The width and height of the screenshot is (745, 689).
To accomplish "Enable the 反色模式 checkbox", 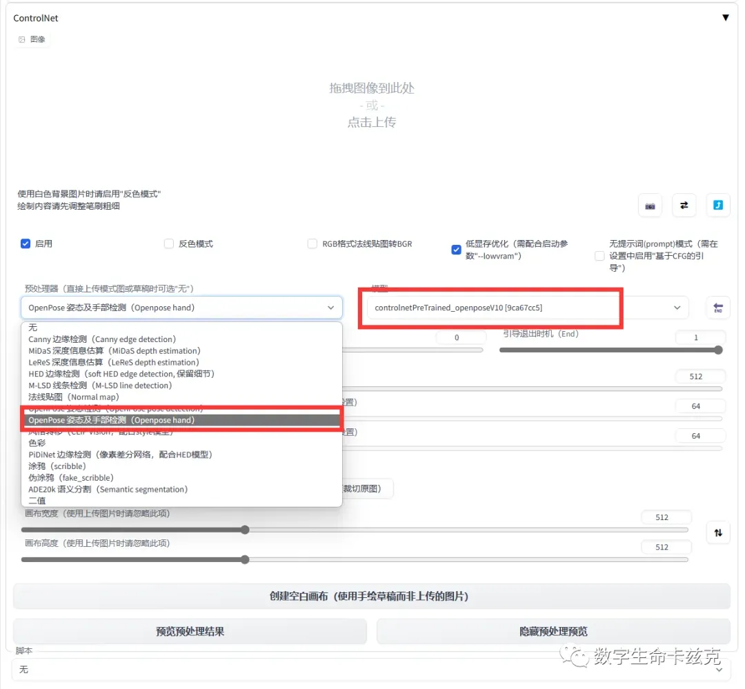I will tap(169, 243).
